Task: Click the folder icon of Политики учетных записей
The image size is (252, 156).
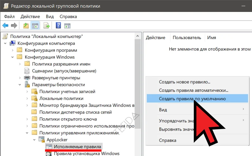Action: click(34, 91)
